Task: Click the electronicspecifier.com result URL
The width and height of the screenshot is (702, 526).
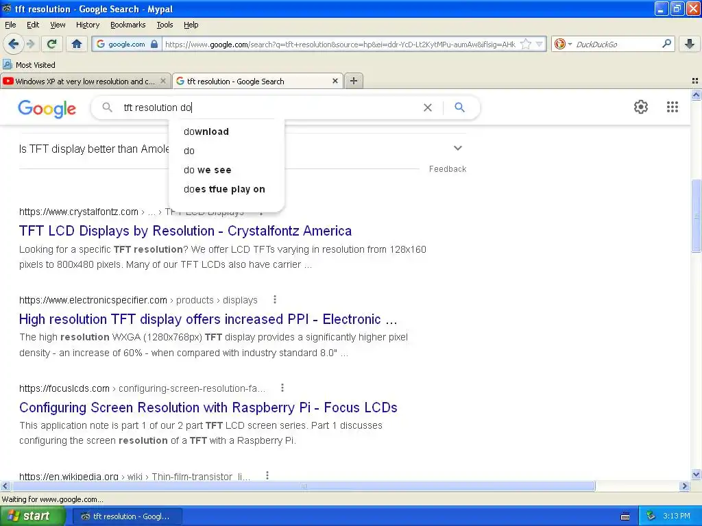Action: pyautogui.click(x=93, y=300)
